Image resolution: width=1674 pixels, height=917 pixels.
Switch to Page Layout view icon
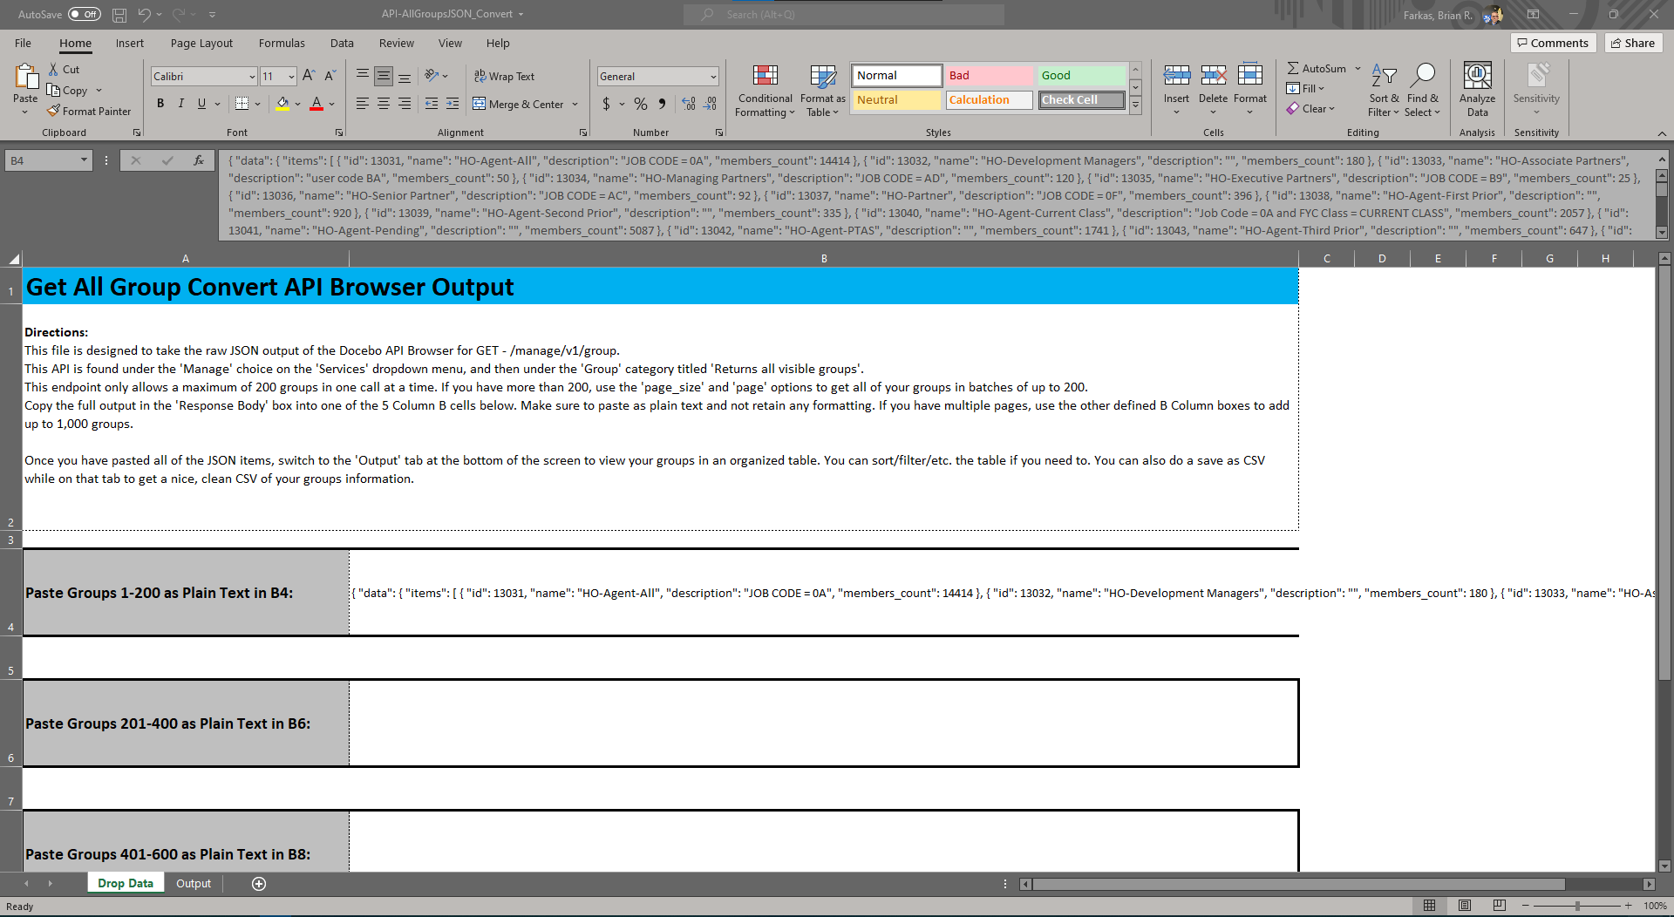[x=1465, y=906]
